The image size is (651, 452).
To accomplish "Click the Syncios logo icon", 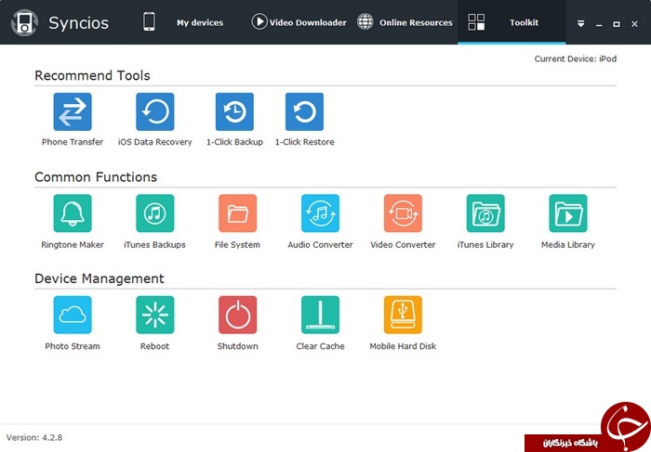I will click(24, 22).
